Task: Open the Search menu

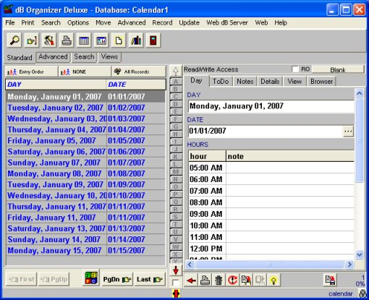Action: [51, 22]
